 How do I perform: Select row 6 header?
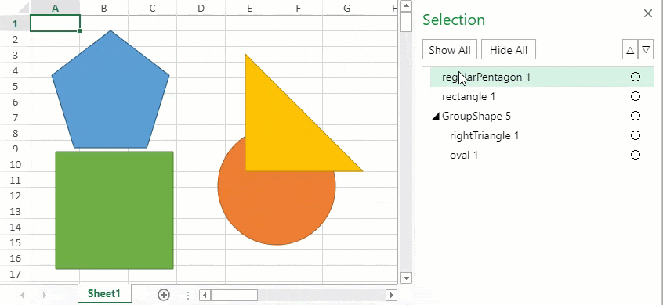(x=15, y=102)
